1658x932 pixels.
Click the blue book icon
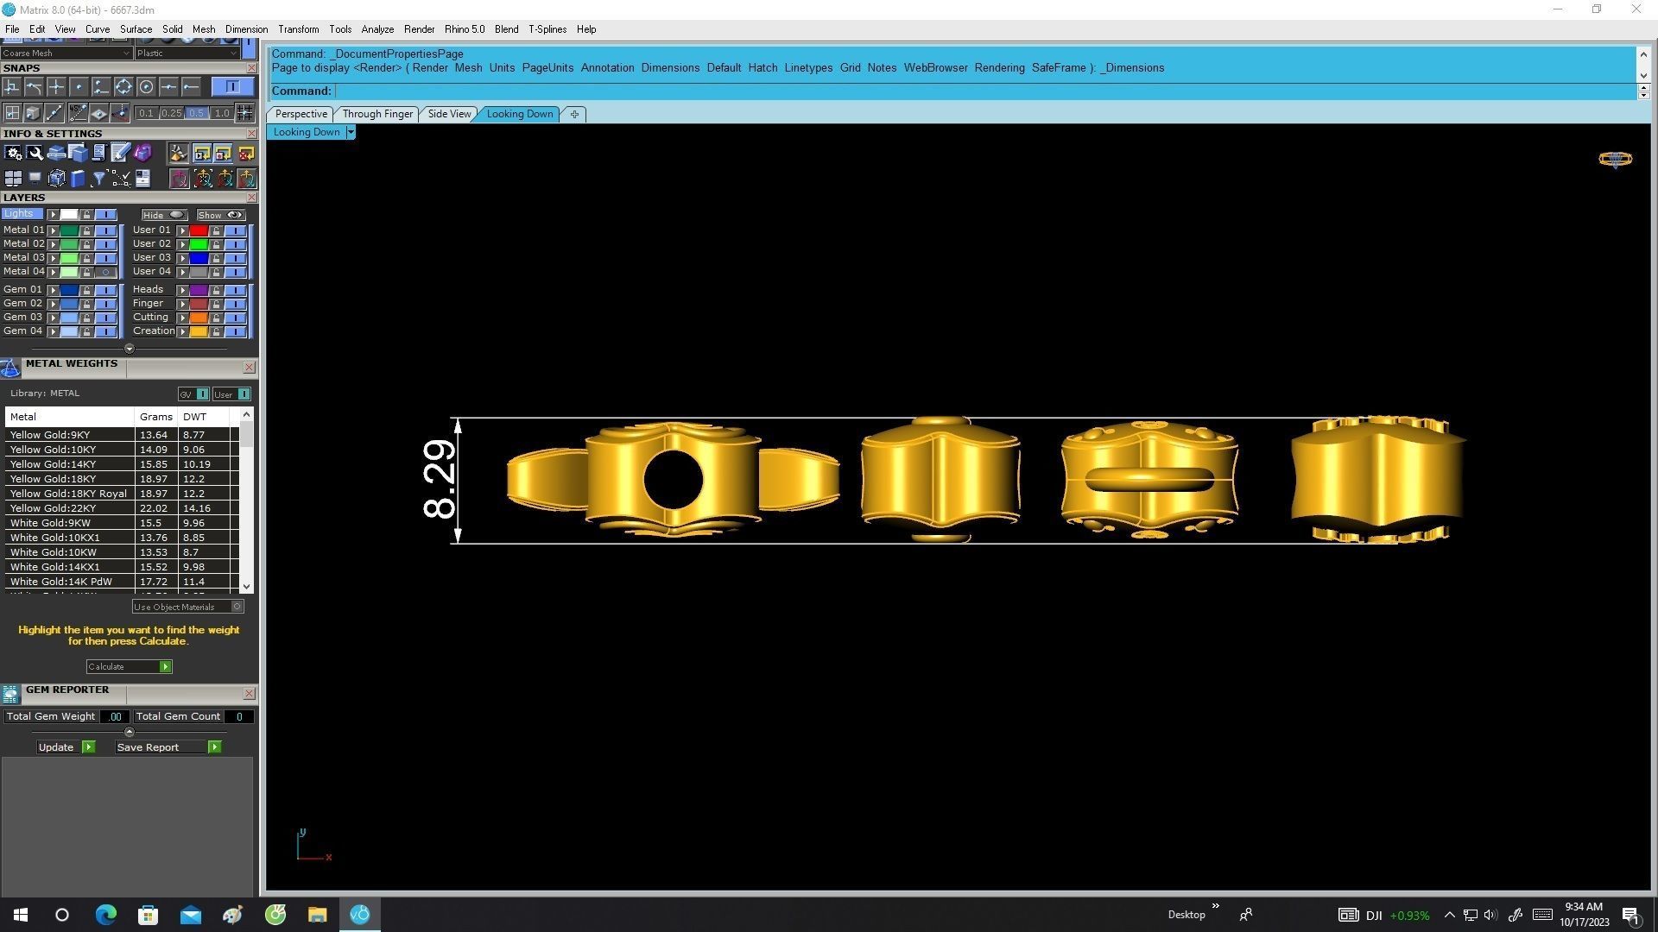coord(78,179)
